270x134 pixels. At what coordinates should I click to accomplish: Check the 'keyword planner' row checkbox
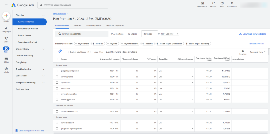click(57, 77)
